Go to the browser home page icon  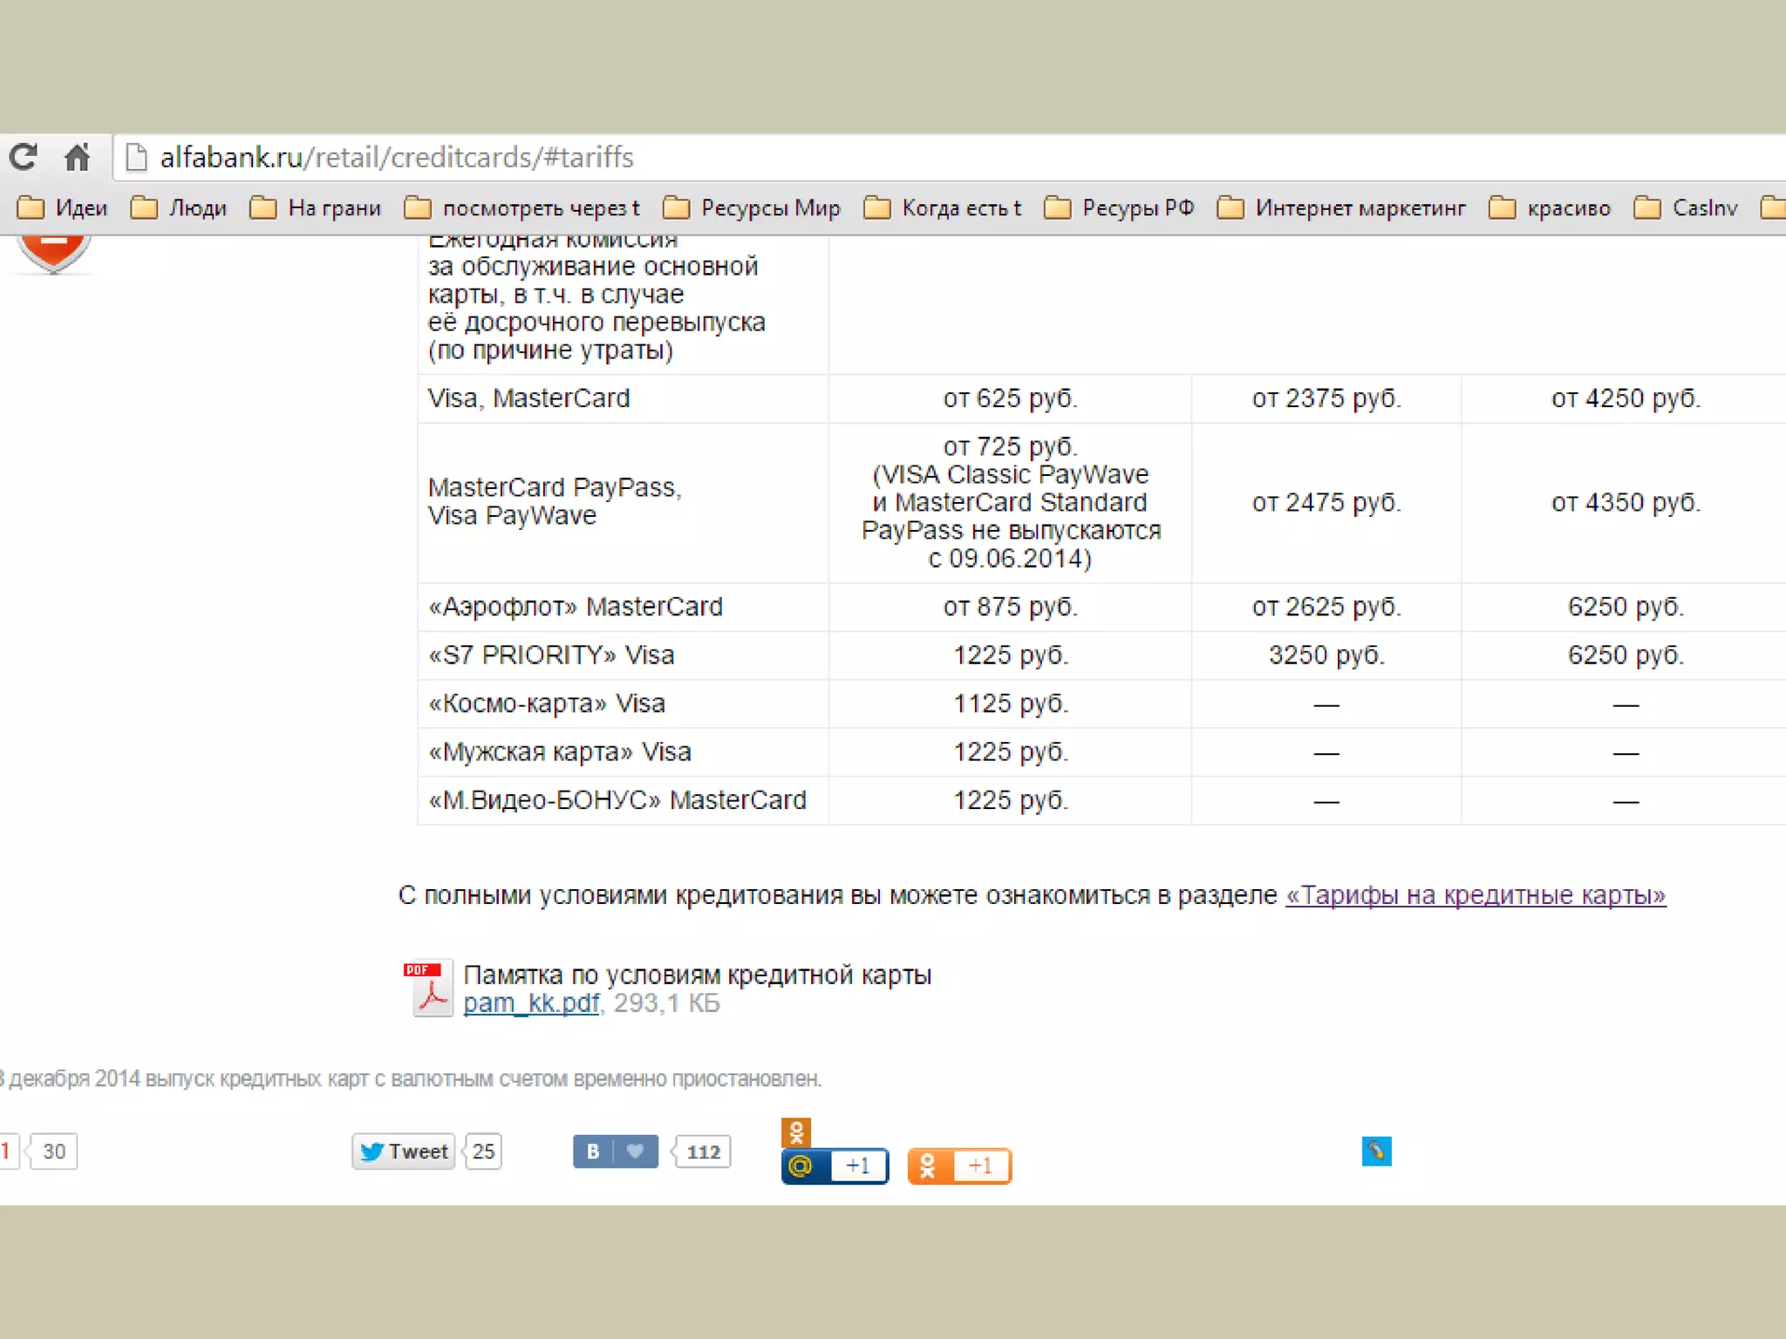77,157
